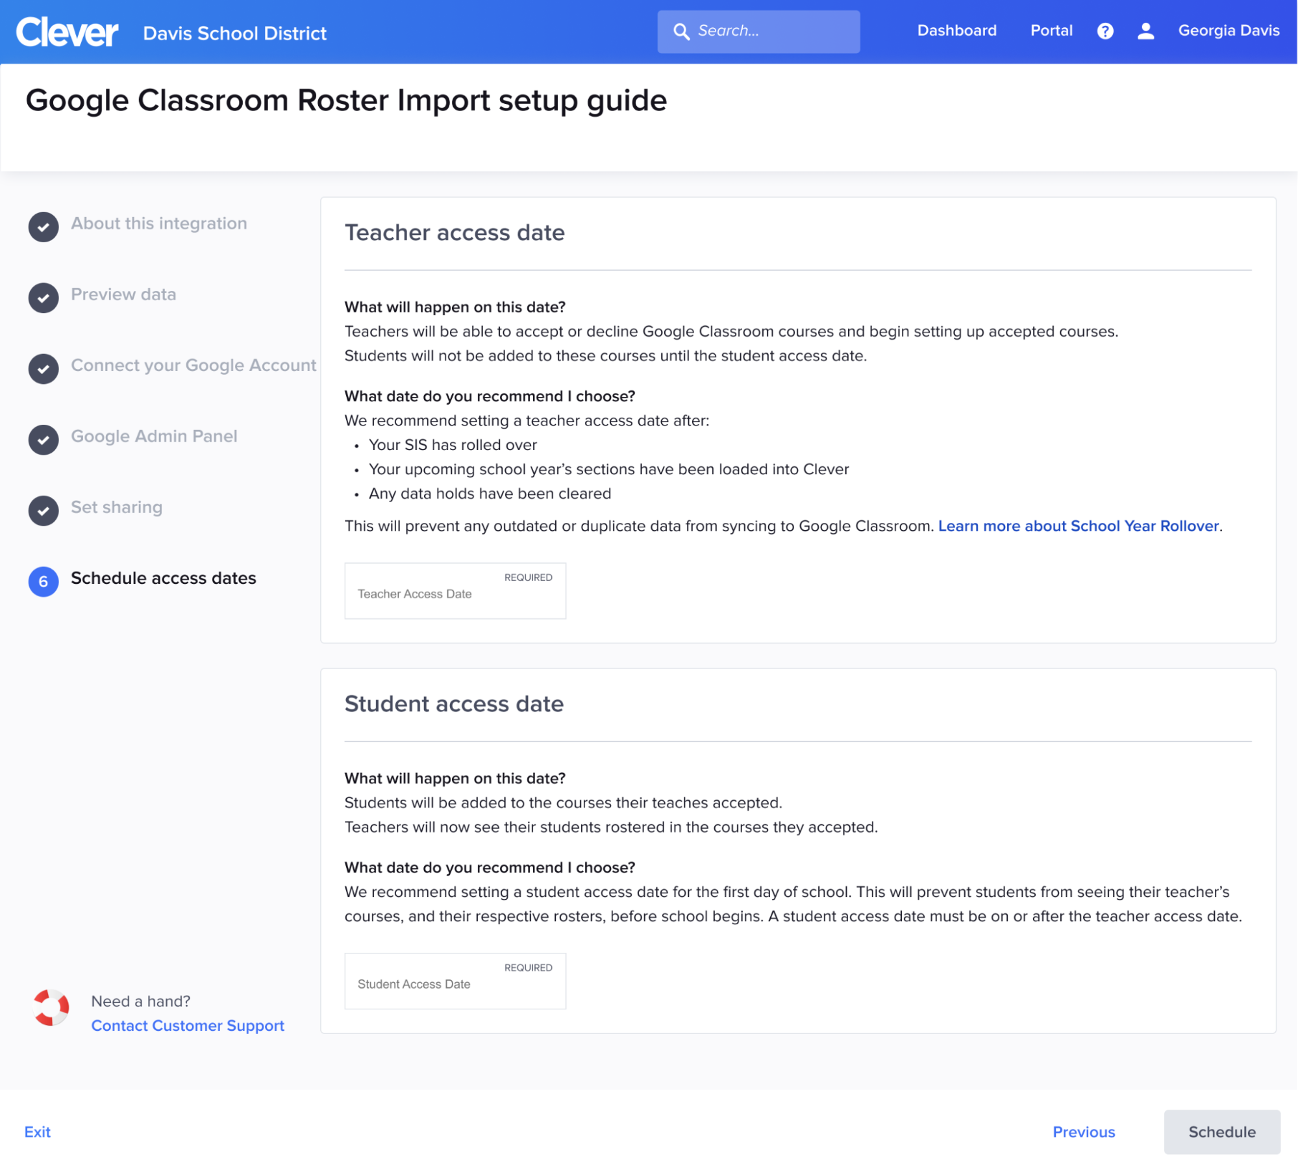The width and height of the screenshot is (1298, 1175).
Task: Open the help question mark icon
Action: [x=1106, y=31]
